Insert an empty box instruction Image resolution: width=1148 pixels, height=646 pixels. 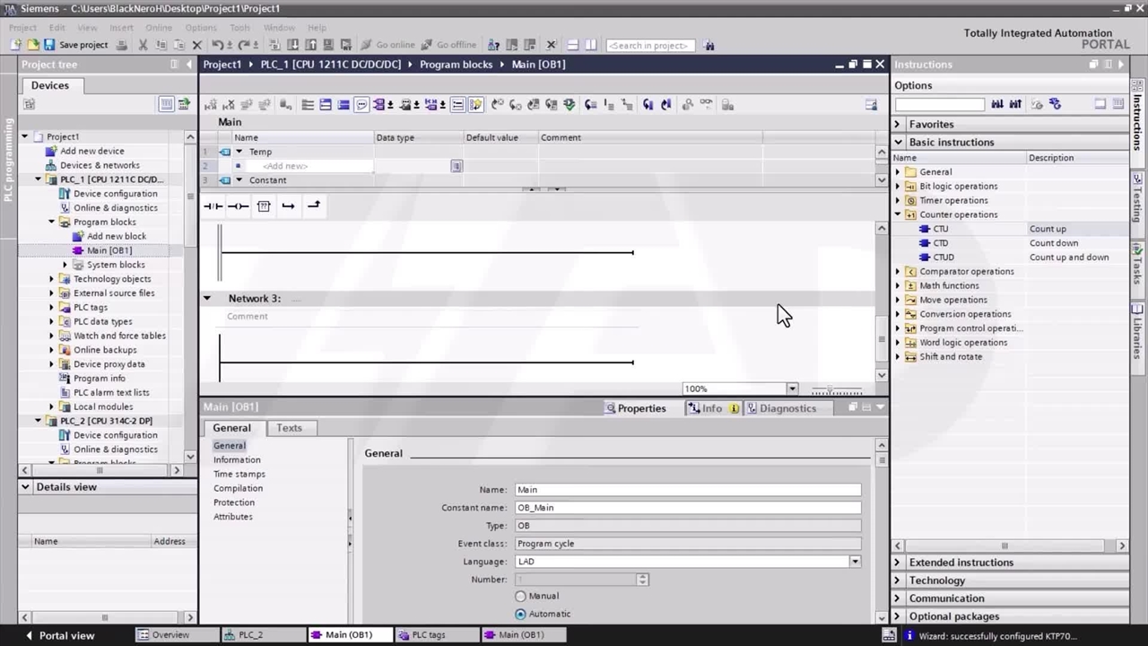click(x=263, y=206)
